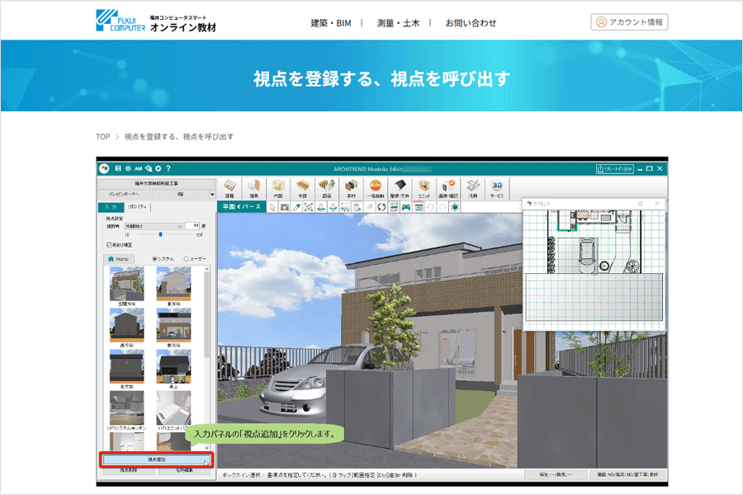Viewport: 743px width, 495px height.
Task: Select the システム radio button
Action: click(155, 259)
